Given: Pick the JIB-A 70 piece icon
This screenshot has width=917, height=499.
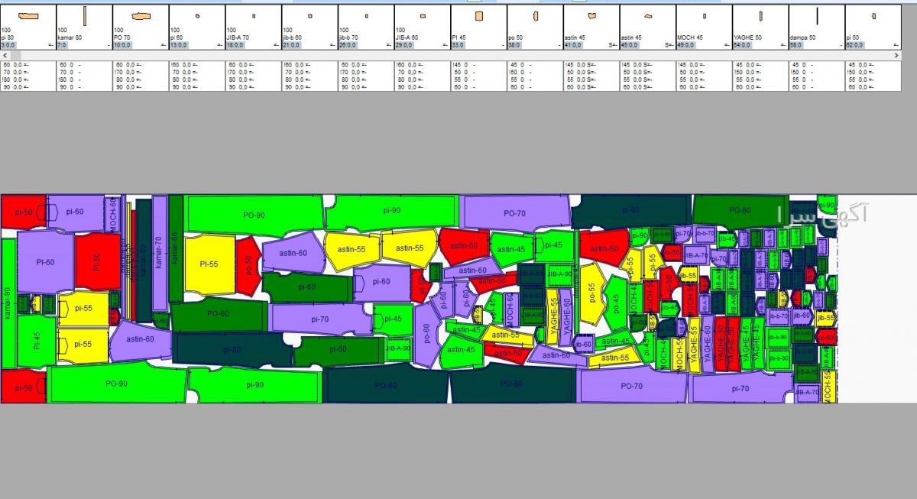Looking at the screenshot, I should pos(254,16).
